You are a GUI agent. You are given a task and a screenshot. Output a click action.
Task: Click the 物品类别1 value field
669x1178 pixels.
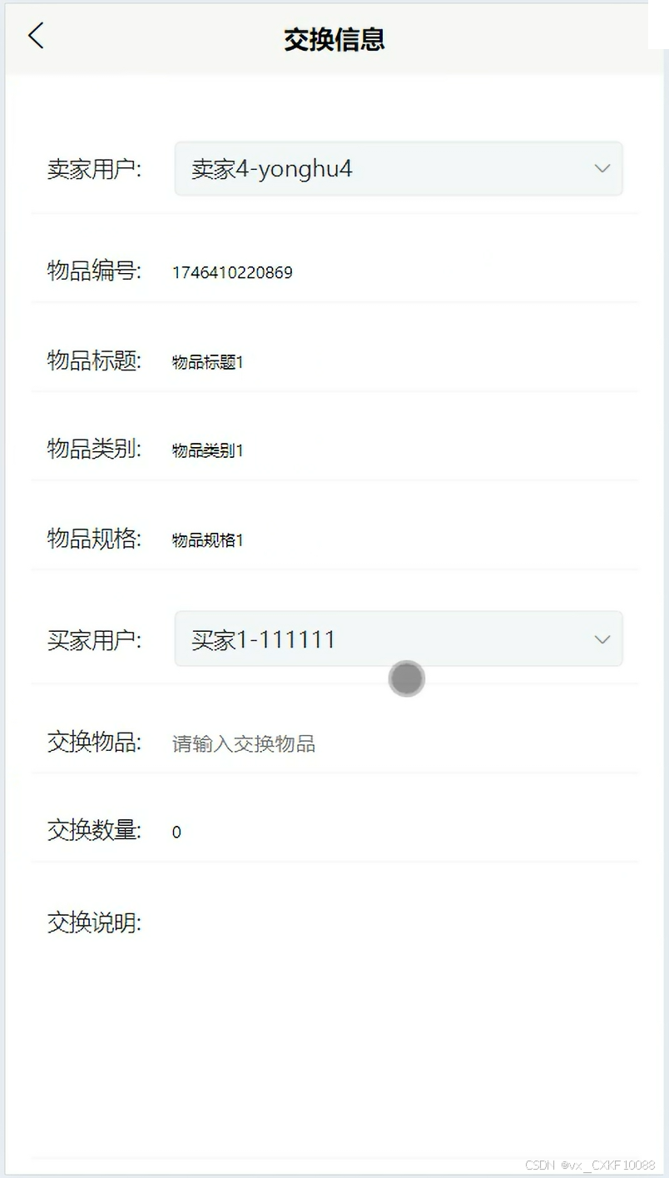(x=207, y=451)
